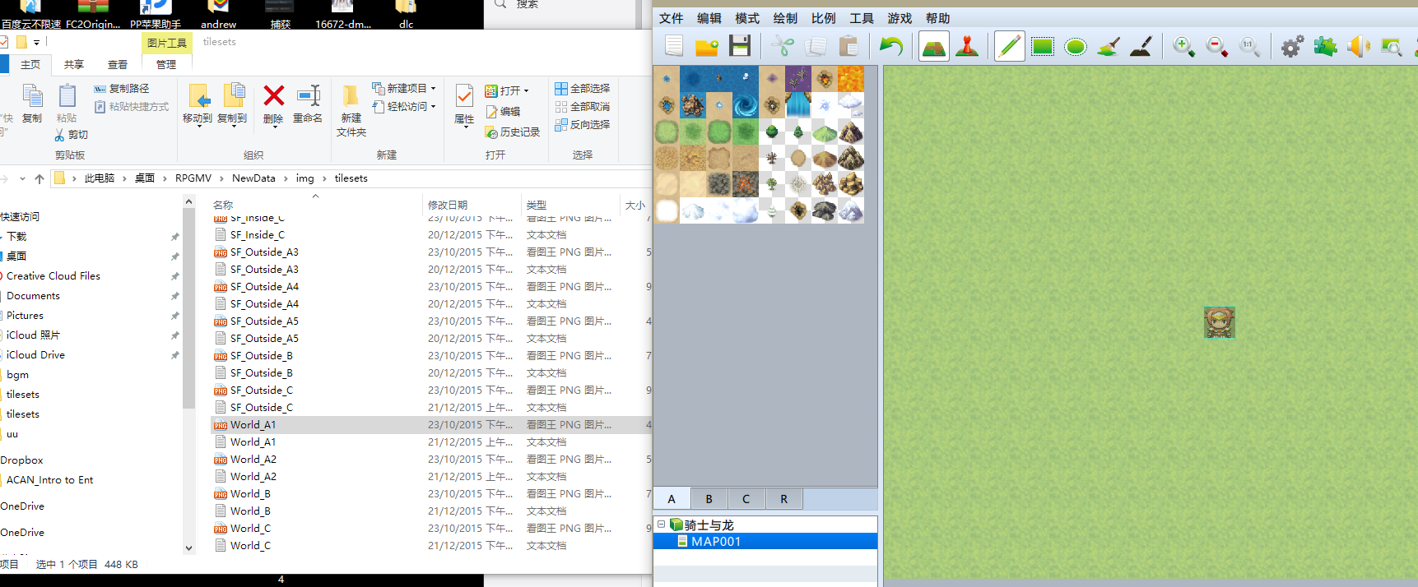Select the Rectangle drawing tool
1418x587 pixels.
(x=1043, y=47)
